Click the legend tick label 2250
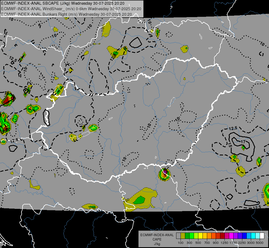This screenshot has height=248, width=269. click(x=242, y=243)
